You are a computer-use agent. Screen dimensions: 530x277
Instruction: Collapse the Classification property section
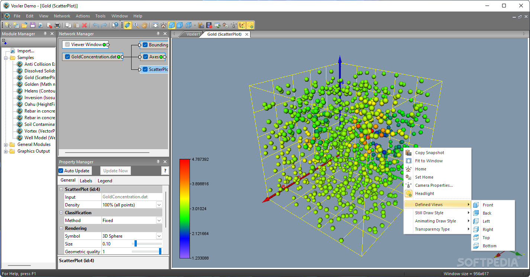click(x=61, y=213)
